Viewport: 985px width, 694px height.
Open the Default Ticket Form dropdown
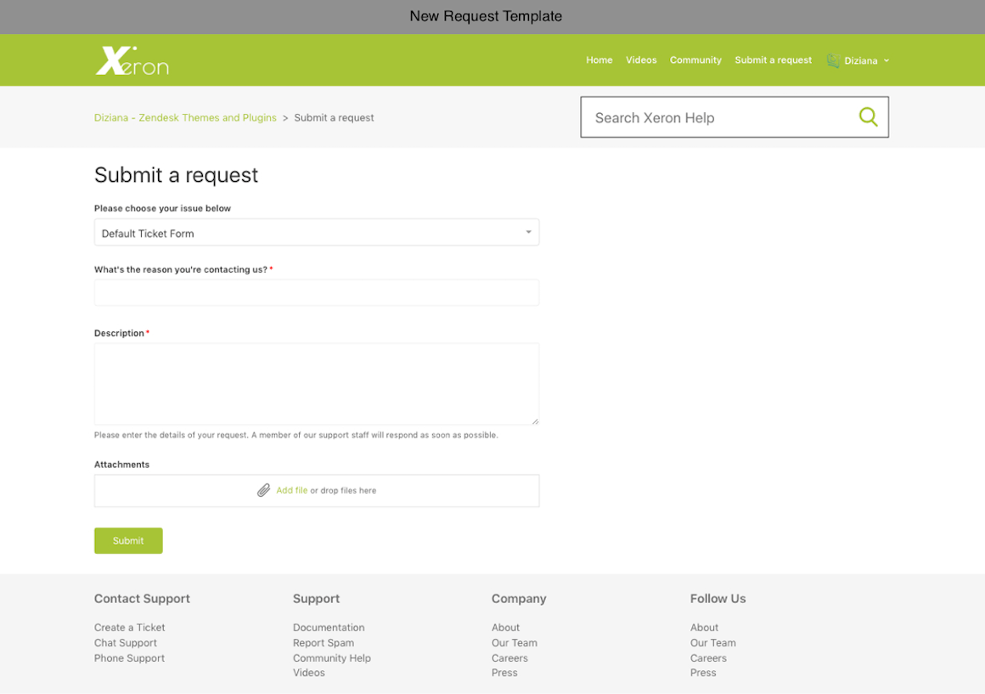tap(316, 233)
